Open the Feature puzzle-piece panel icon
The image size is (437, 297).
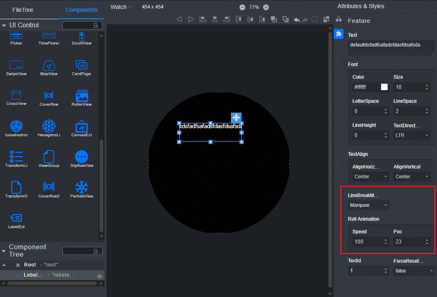[339, 34]
